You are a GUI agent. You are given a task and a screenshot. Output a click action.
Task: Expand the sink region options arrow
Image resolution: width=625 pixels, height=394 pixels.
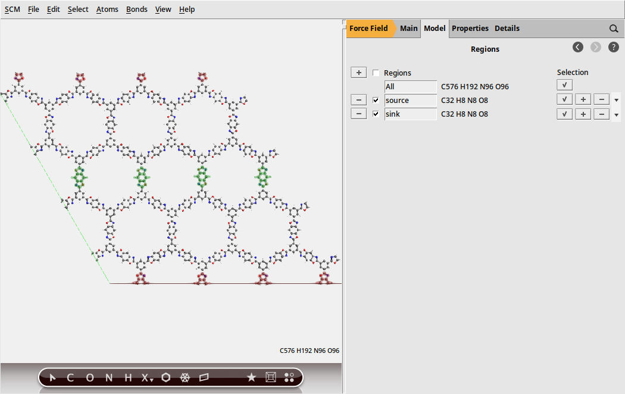click(x=617, y=115)
